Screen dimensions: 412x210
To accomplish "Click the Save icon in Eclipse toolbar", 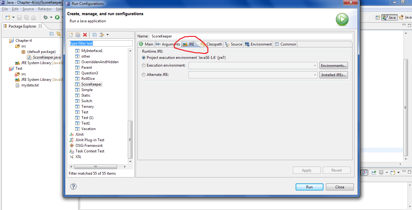I will click(19, 17).
